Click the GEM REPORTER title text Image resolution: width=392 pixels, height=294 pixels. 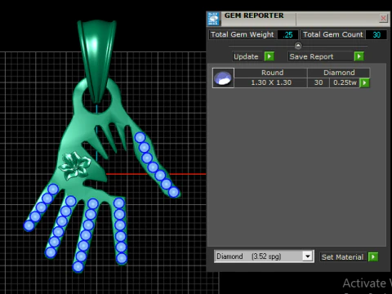pyautogui.click(x=254, y=16)
